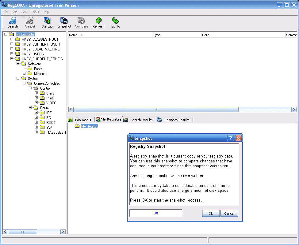Start a registry Search from the toolbar

coord(13,22)
